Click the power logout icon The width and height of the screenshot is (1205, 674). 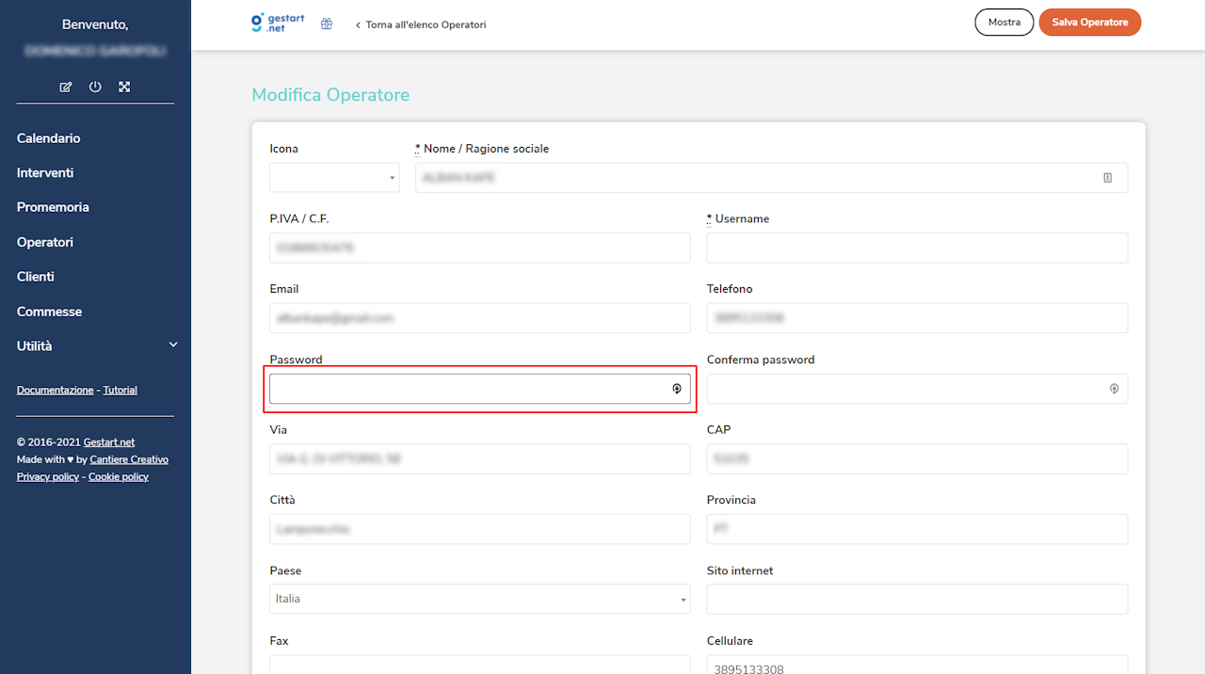click(x=95, y=87)
